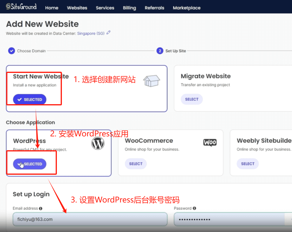Click the Singapore (SG) data center link
The image size is (292, 232).
click(90, 33)
